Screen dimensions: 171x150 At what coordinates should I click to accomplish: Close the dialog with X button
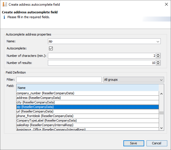[x=166, y=4]
